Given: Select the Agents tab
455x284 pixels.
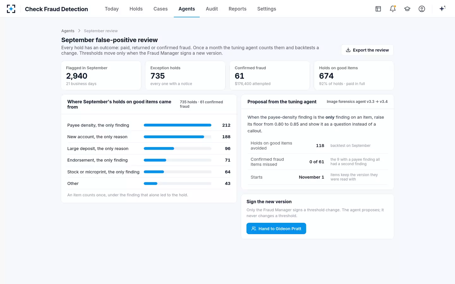Looking at the screenshot, I should click(x=187, y=9).
